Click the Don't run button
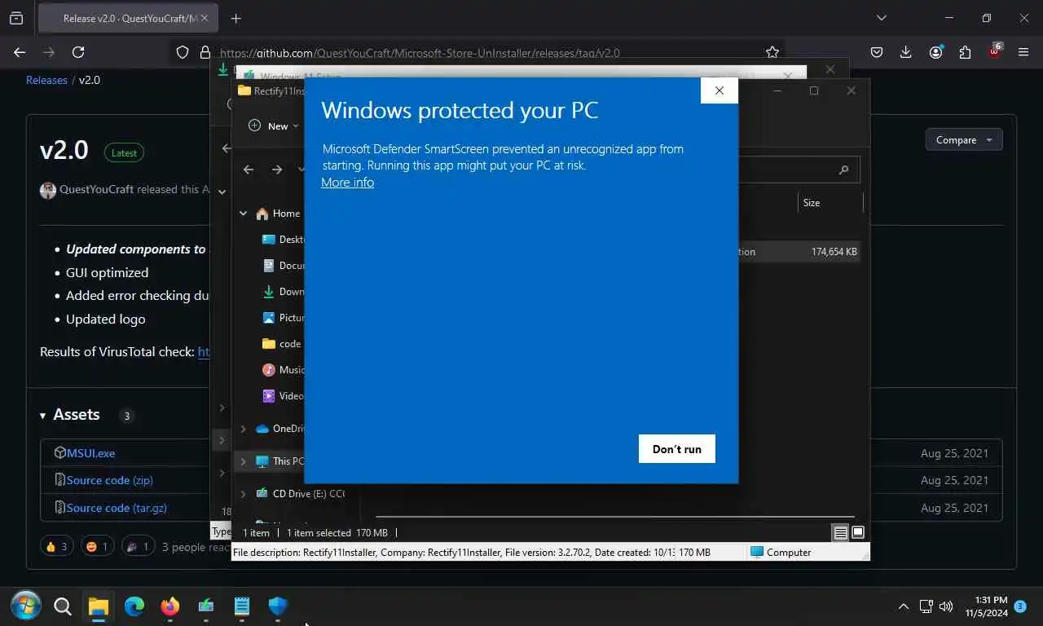The width and height of the screenshot is (1043, 626). click(676, 449)
